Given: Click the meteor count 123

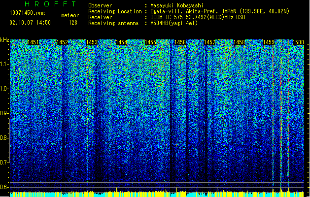Looking at the screenshot, I should tap(73, 23).
